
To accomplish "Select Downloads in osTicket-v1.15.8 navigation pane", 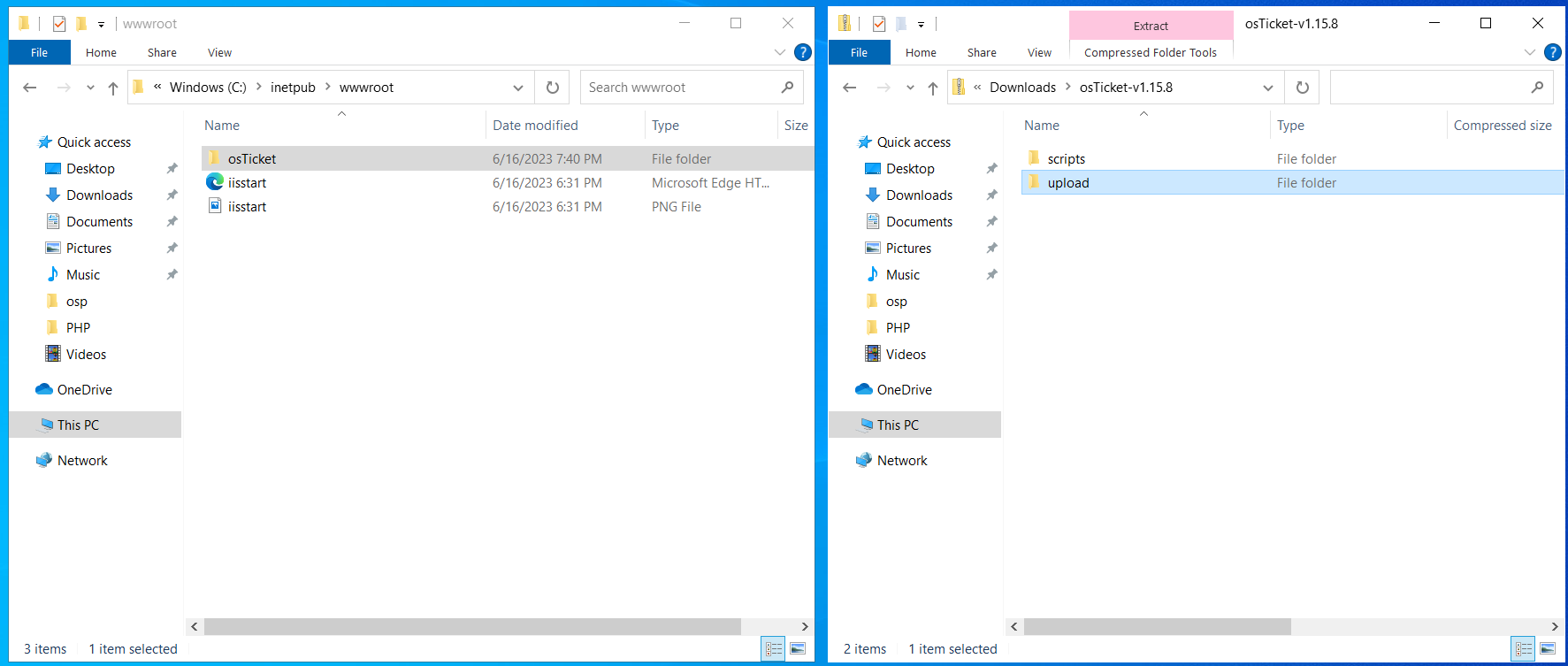I will click(919, 195).
